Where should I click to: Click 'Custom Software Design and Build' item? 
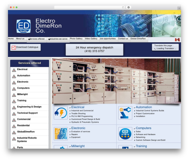[150, 140]
